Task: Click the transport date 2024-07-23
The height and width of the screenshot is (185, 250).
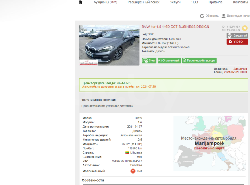Action: pos(124,83)
